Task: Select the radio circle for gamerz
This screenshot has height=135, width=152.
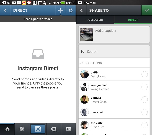Action: [x=144, y=99]
